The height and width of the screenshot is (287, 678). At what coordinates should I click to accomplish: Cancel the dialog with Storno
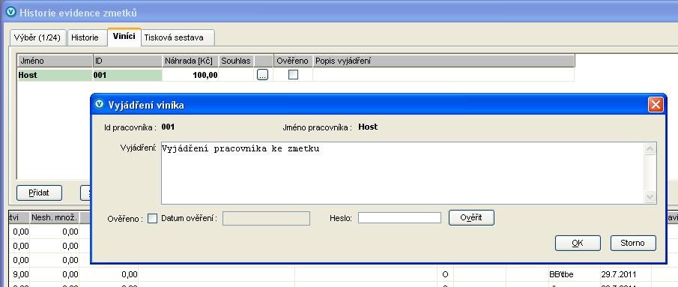[x=633, y=243]
